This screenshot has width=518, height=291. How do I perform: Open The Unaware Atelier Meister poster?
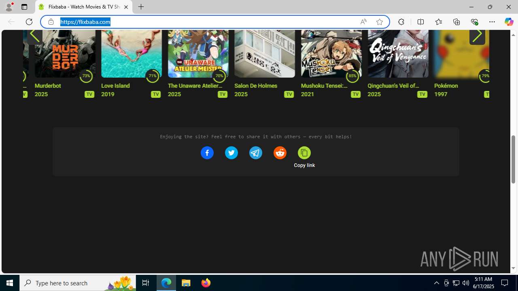click(x=198, y=53)
